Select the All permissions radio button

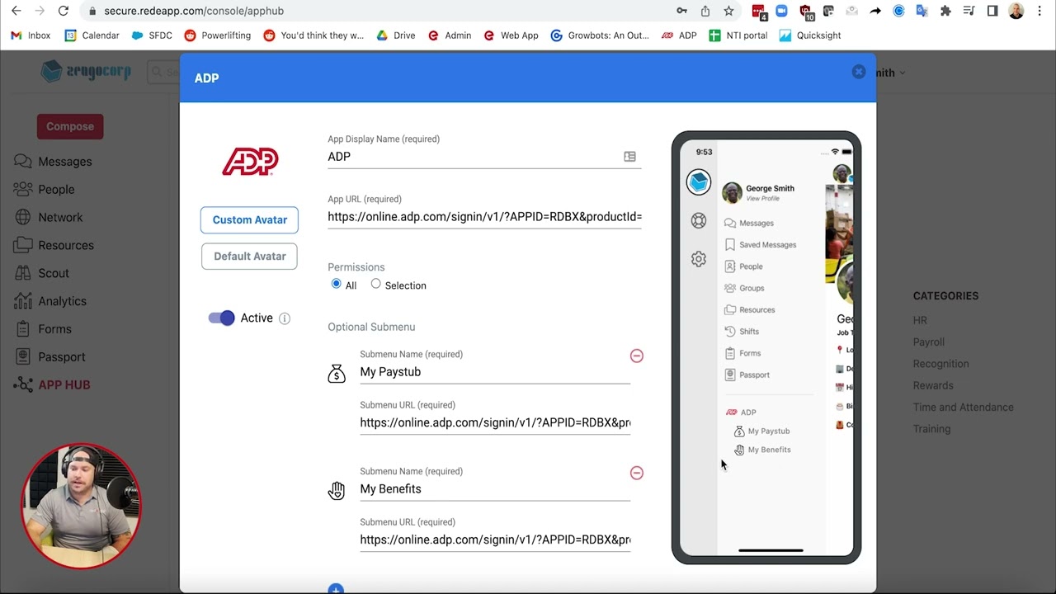tap(336, 284)
